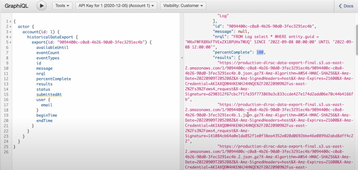The height and width of the screenshot is (170, 358).
Task: Click line number 26 in the gutter
Action: 6,152
